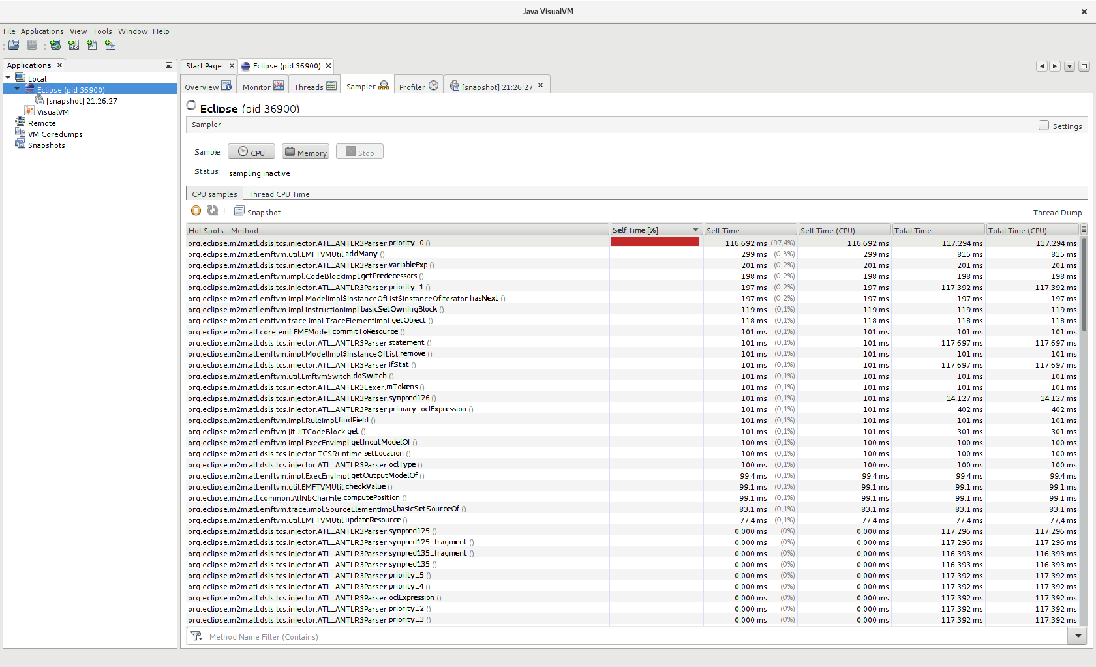Image resolution: width=1096 pixels, height=667 pixels.
Task: Click the Remote host icon in the tree
Action: 20,122
